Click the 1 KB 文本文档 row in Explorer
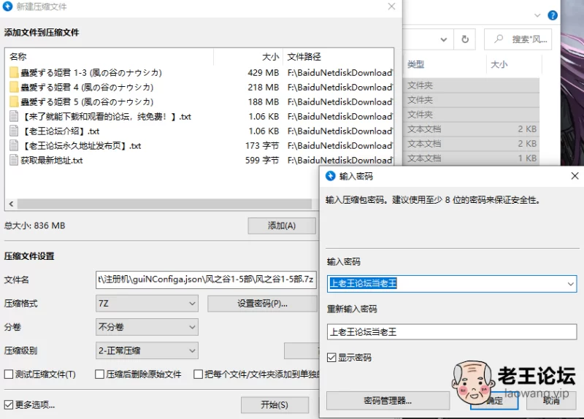 pyautogui.click(x=471, y=158)
